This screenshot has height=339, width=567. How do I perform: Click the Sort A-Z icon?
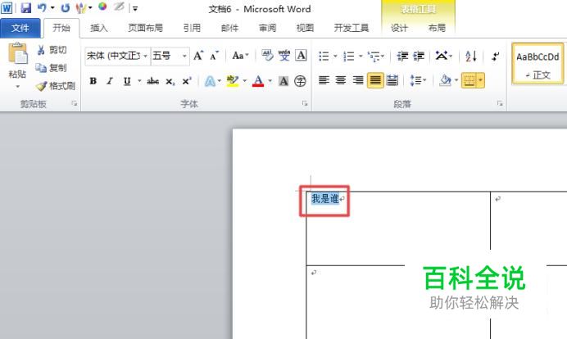(x=471, y=56)
